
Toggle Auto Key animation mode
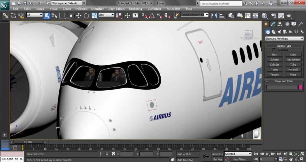pos(218,154)
